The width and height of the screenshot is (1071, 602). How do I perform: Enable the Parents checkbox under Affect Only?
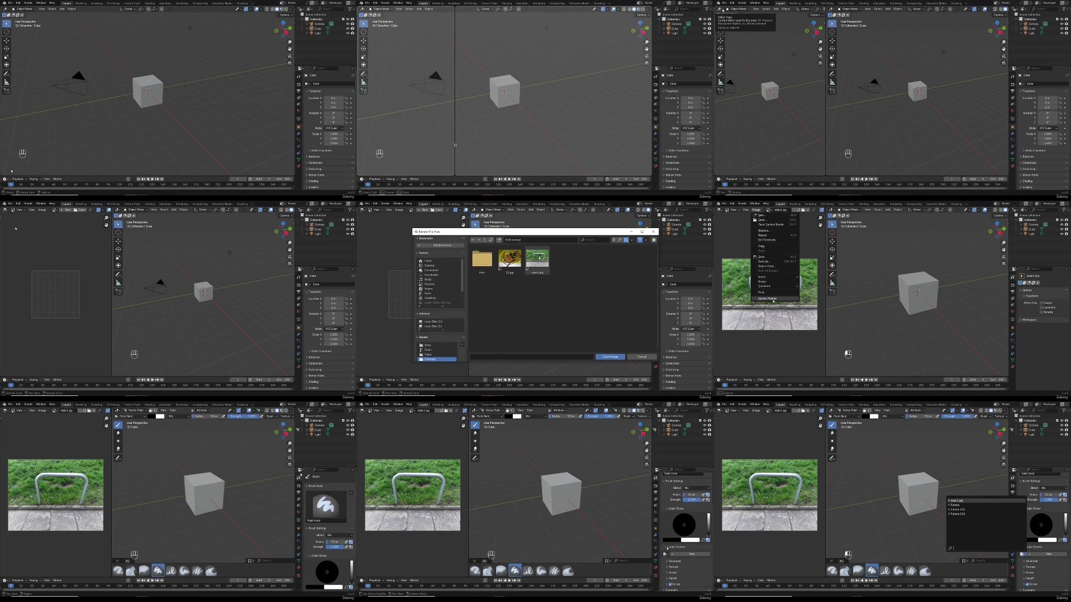(x=1041, y=312)
